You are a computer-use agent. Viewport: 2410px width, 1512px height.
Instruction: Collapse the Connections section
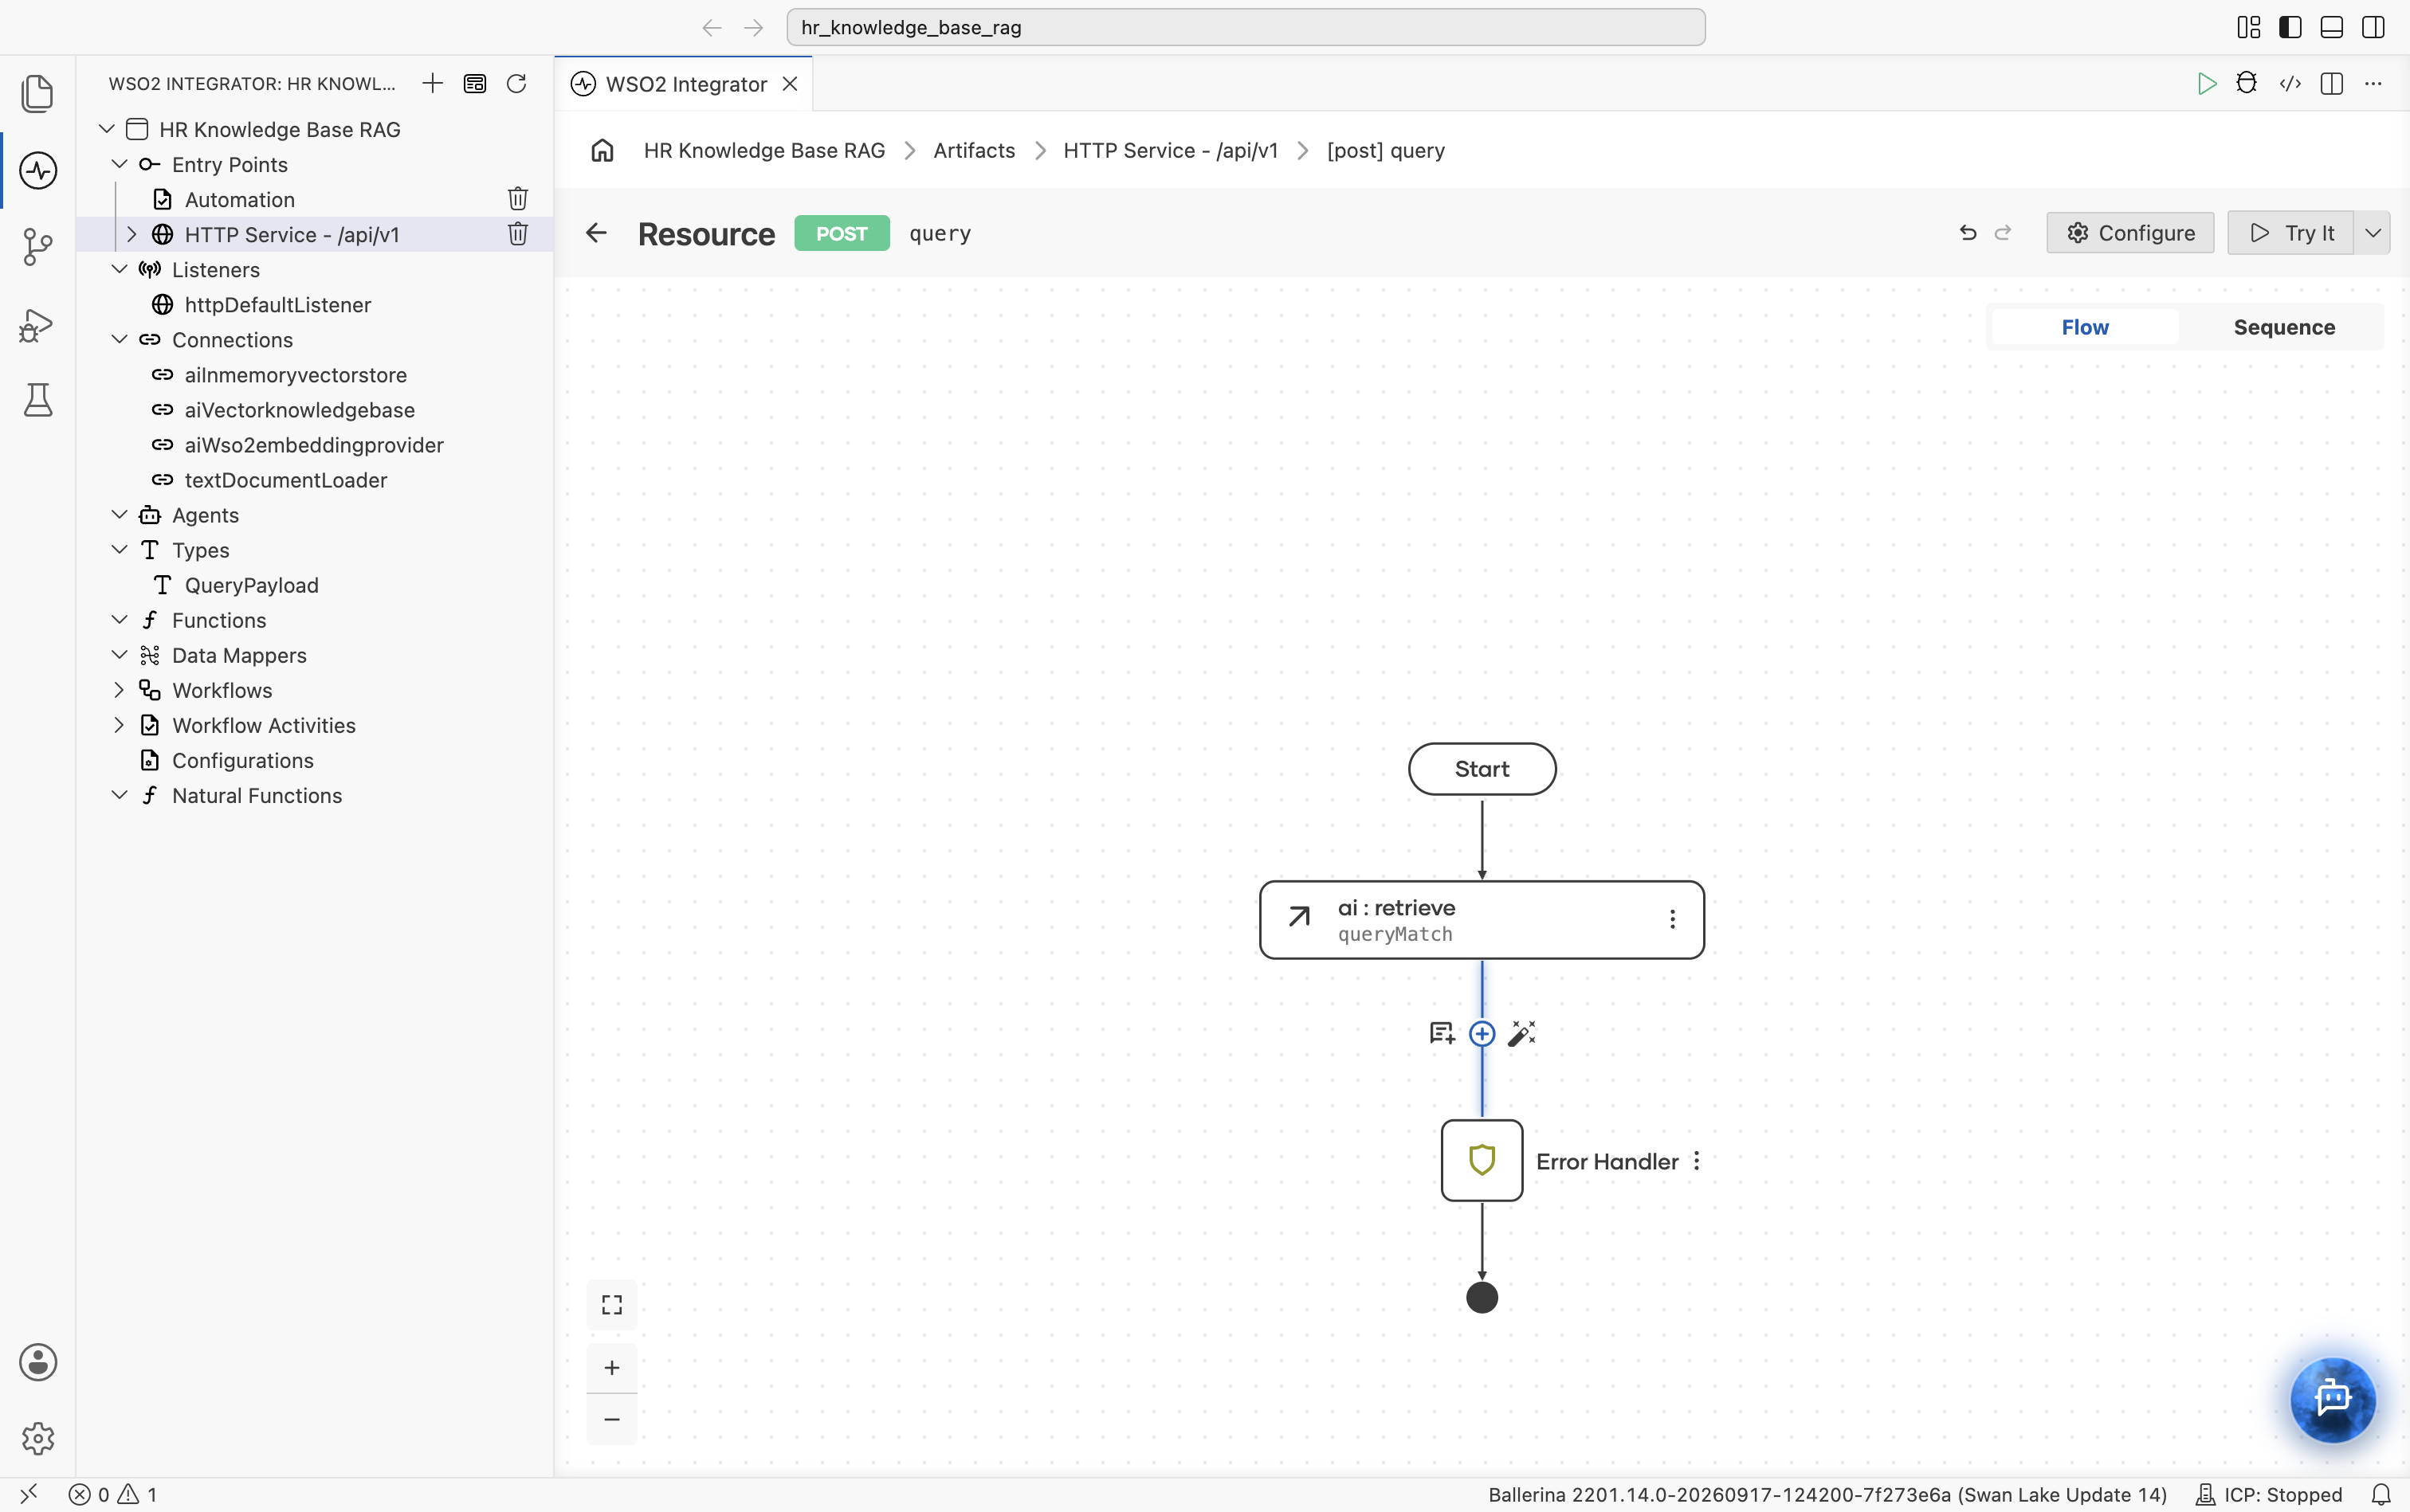tap(119, 339)
